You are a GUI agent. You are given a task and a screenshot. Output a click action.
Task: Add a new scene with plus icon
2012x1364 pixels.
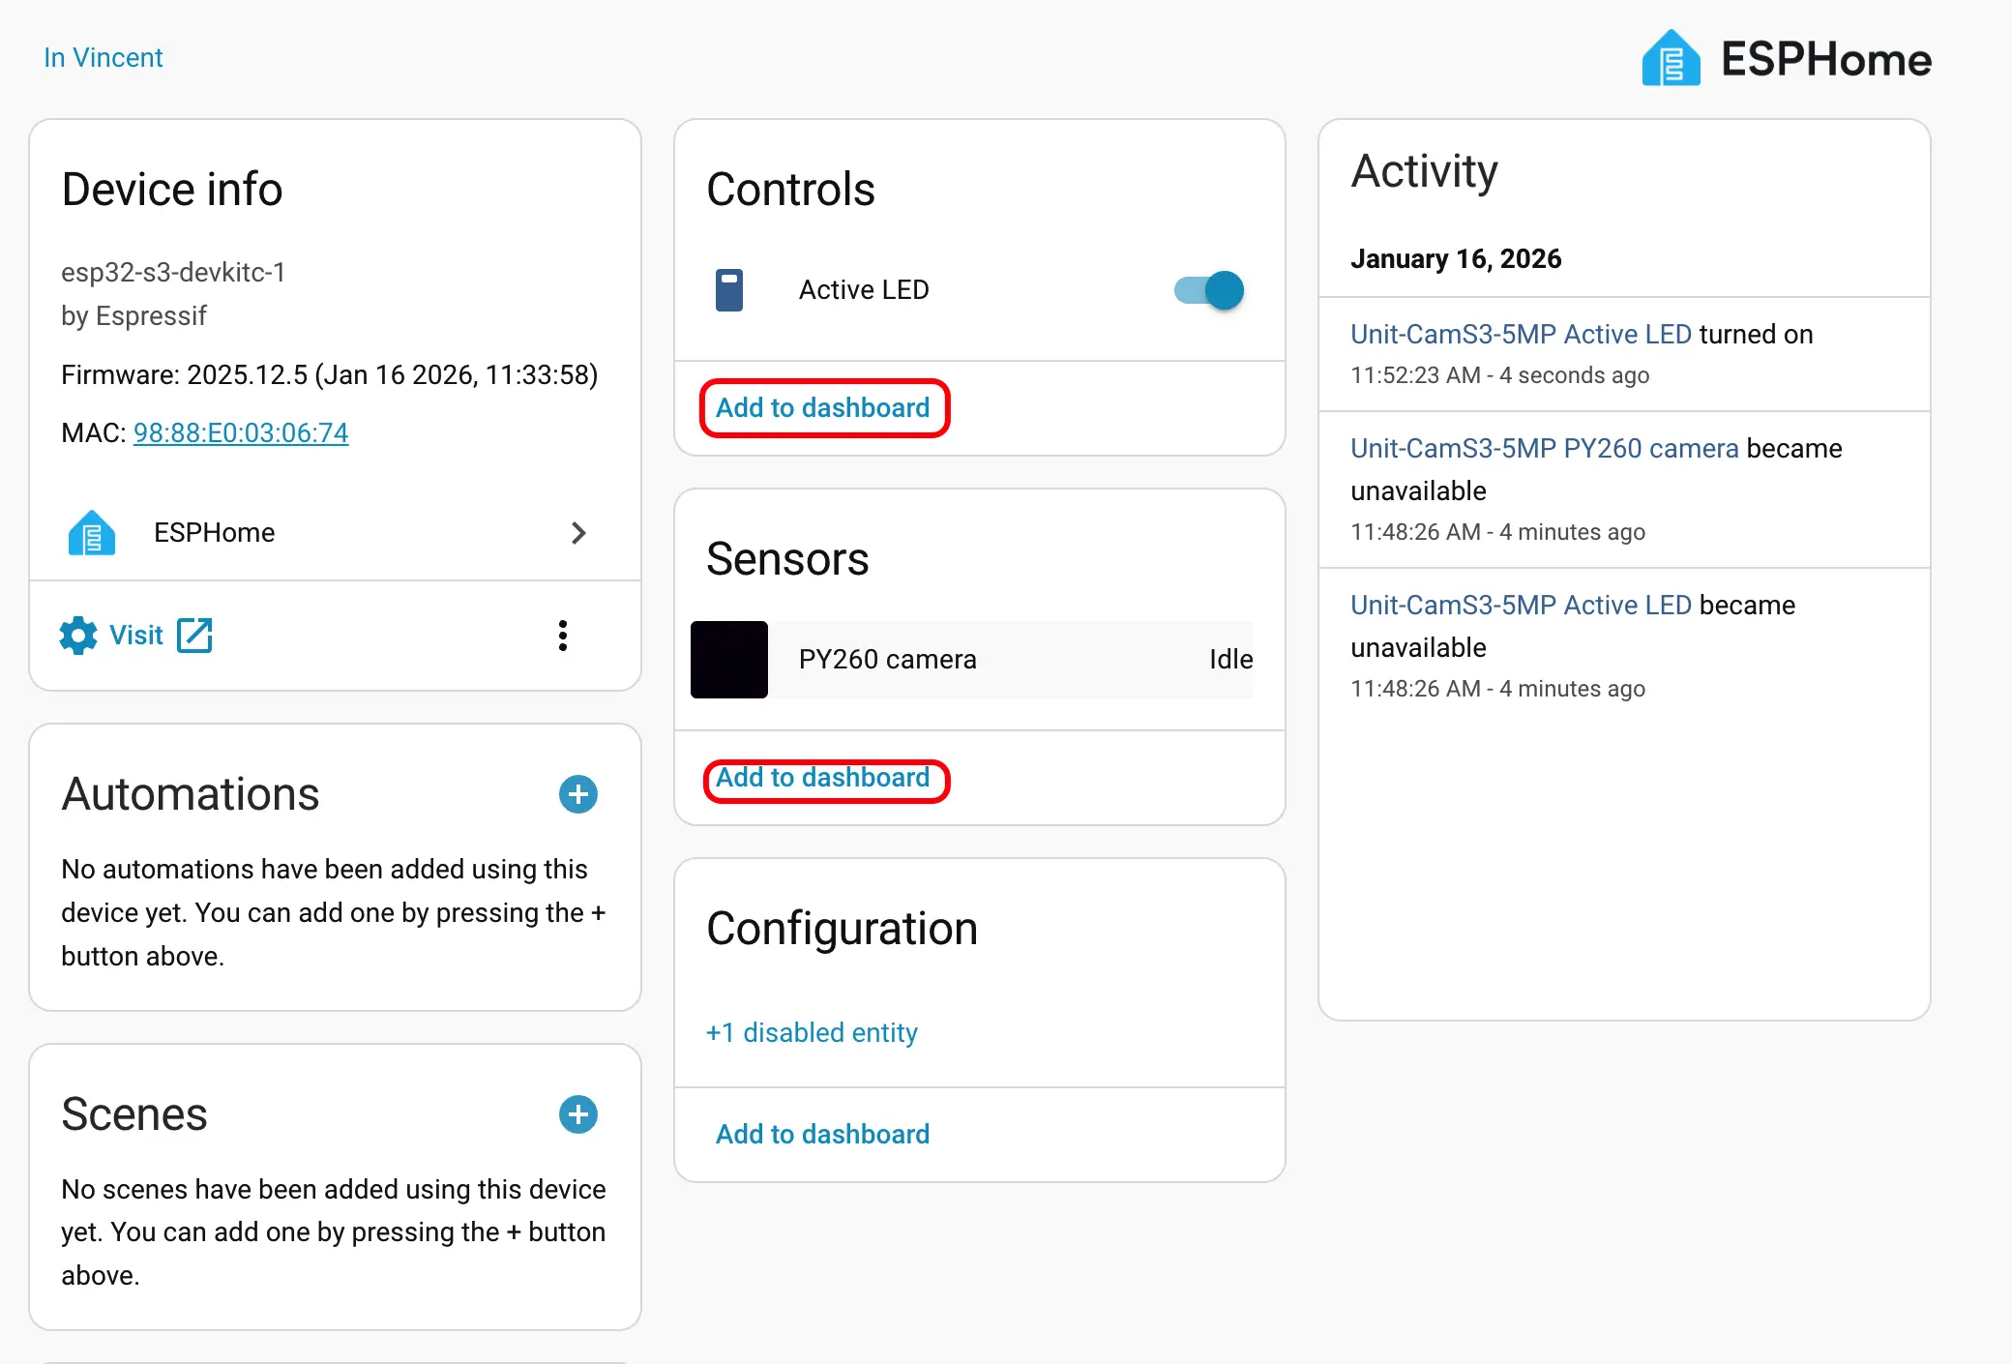[x=578, y=1114]
